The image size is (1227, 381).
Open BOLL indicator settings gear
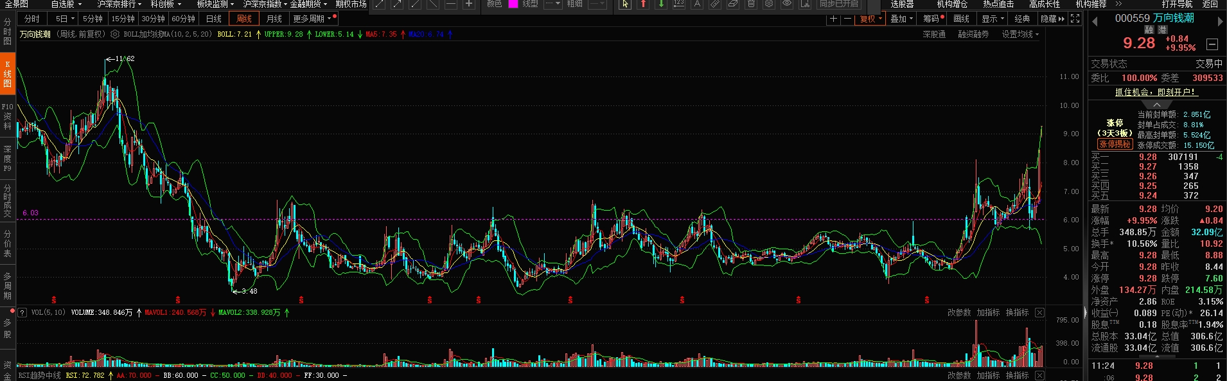click(115, 34)
